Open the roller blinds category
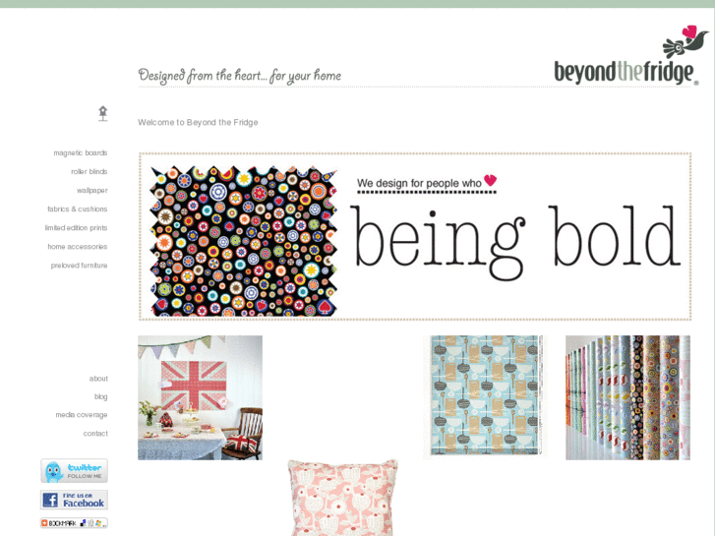The width and height of the screenshot is (715, 536). coord(89,171)
